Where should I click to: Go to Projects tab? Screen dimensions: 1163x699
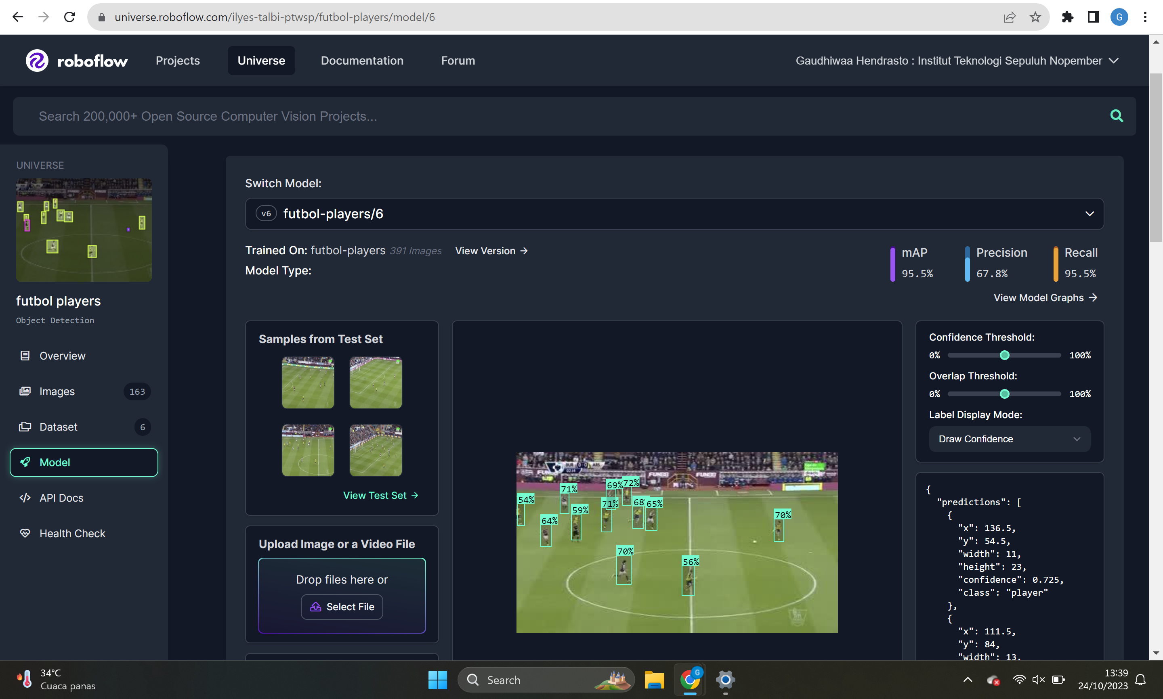[x=178, y=61]
